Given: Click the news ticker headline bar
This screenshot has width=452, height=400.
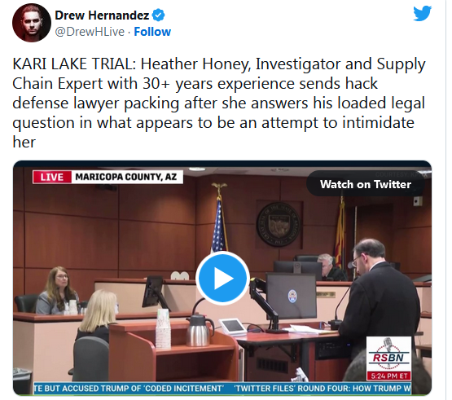Looking at the screenshot, I should (x=222, y=388).
